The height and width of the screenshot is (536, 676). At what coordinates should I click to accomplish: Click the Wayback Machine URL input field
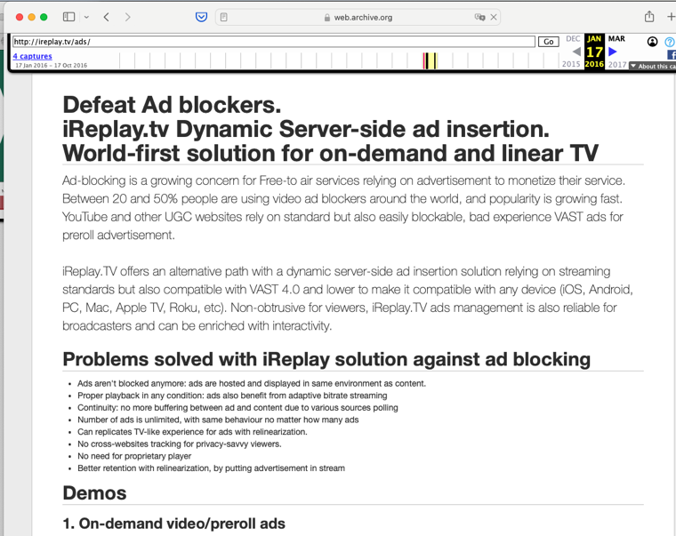click(274, 42)
